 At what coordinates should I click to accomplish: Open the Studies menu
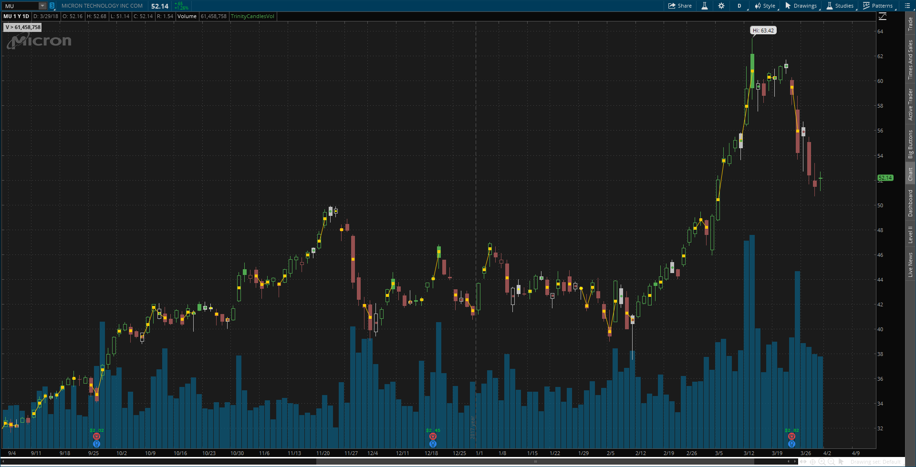(x=840, y=6)
